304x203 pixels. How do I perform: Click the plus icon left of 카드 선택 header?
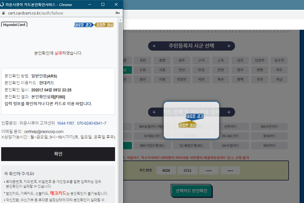pos(154,112)
